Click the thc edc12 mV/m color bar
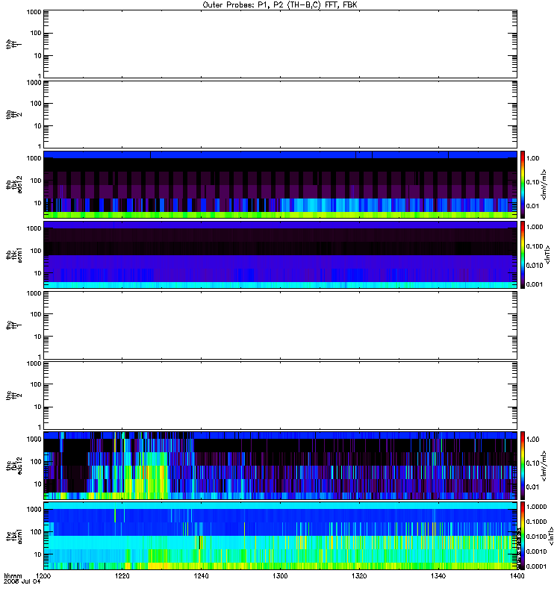This screenshot has width=560, height=597. tap(523, 466)
